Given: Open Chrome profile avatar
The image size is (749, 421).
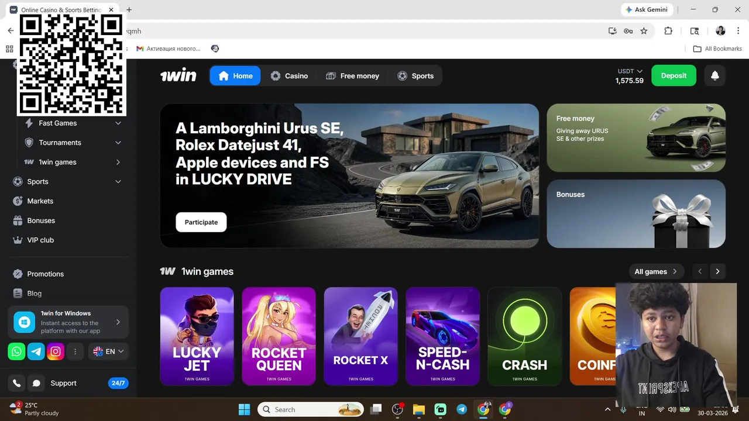Looking at the screenshot, I should coord(720,31).
